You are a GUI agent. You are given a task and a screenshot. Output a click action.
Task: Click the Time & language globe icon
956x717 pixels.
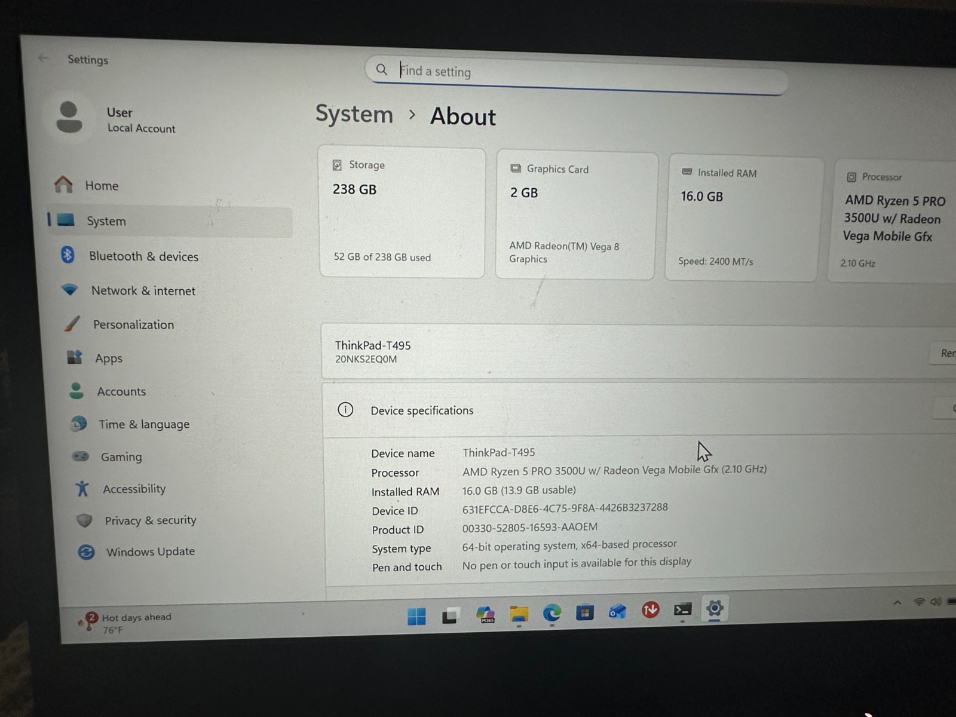78,423
